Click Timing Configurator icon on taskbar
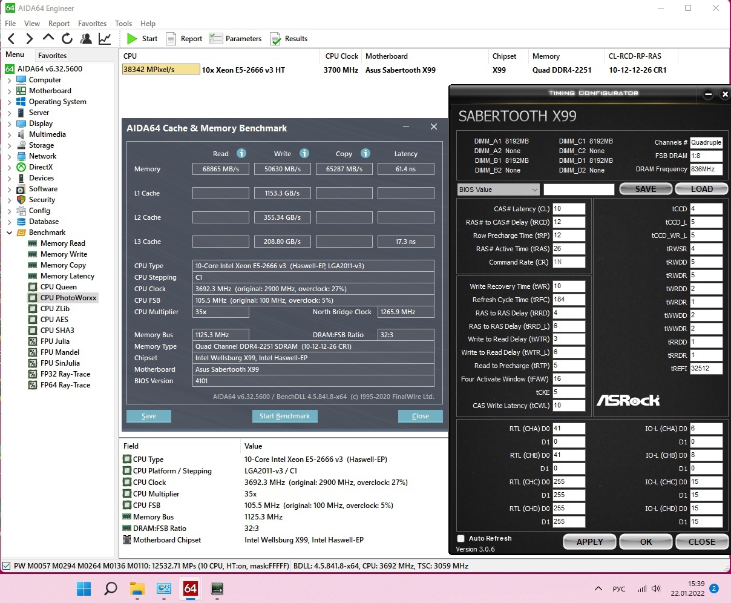731x603 pixels. coord(217,588)
